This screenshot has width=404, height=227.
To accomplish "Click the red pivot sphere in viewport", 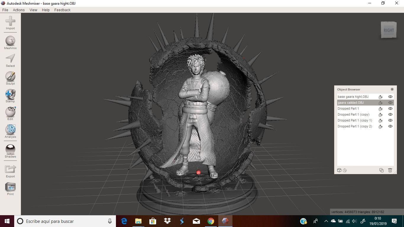I will [198, 172].
